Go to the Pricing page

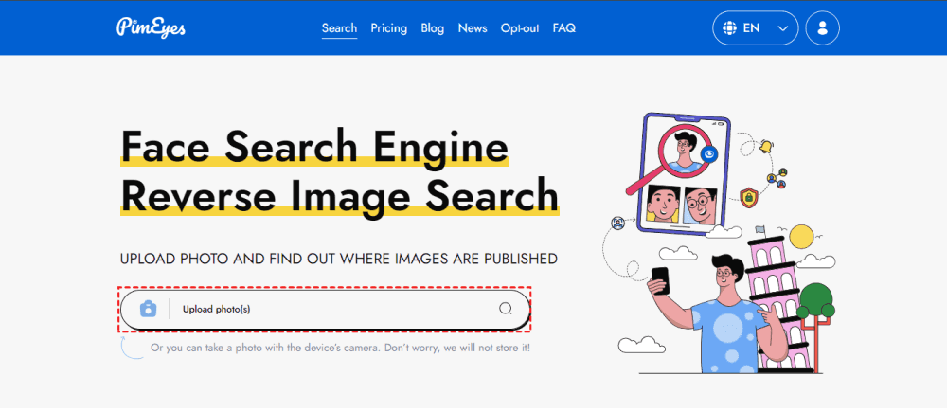coord(389,27)
